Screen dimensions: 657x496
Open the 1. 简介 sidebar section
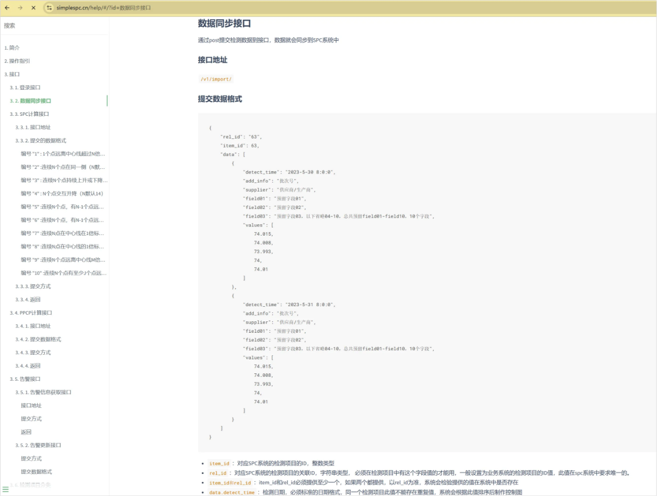(x=12, y=48)
